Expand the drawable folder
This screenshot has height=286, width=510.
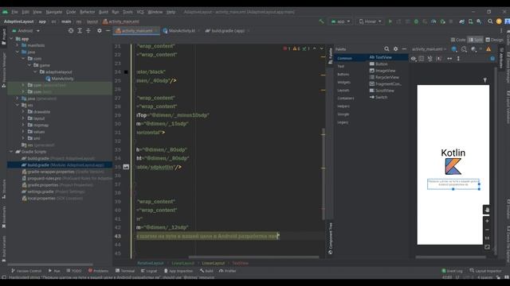[x=23, y=111]
